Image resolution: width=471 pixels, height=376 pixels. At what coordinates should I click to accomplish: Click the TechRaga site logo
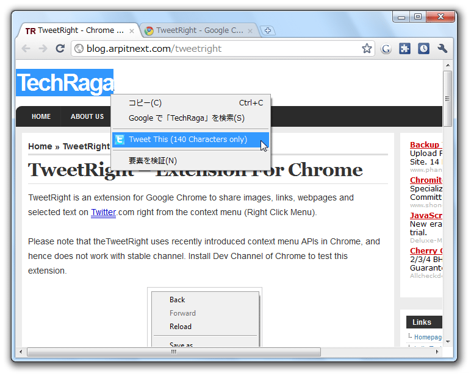point(65,82)
